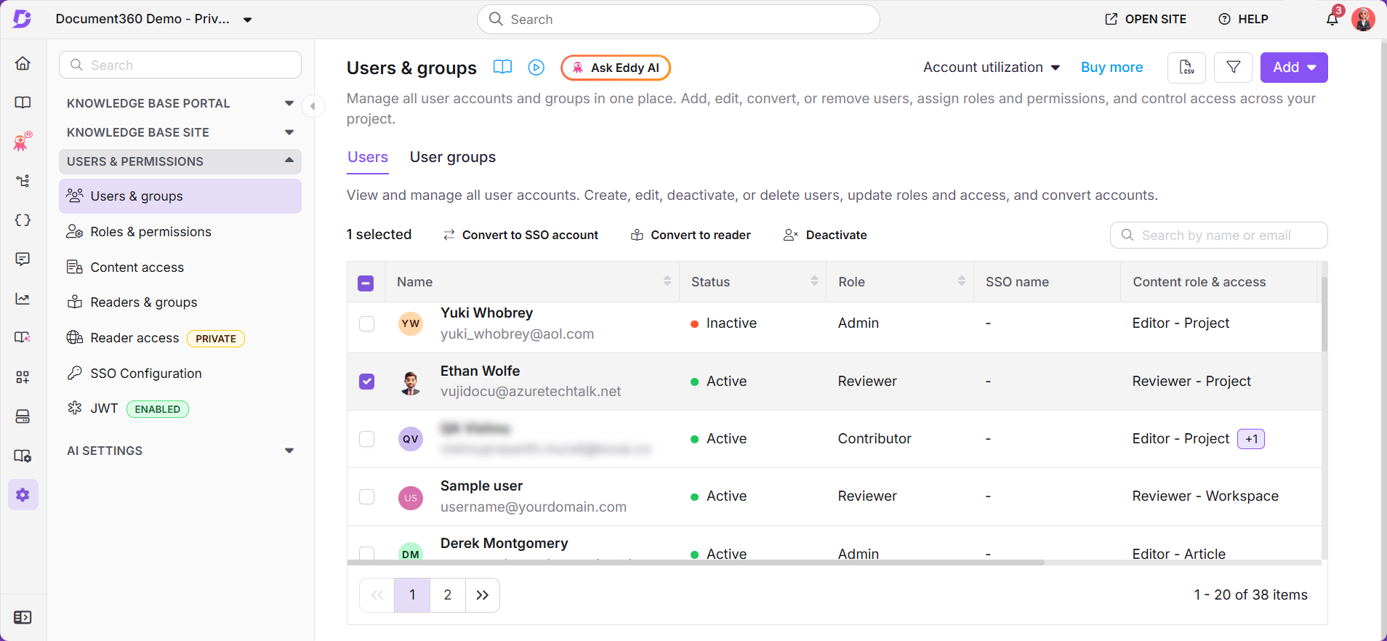Collapse the left navigation panel arrow
Image resolution: width=1387 pixels, height=641 pixels.
pyautogui.click(x=313, y=106)
